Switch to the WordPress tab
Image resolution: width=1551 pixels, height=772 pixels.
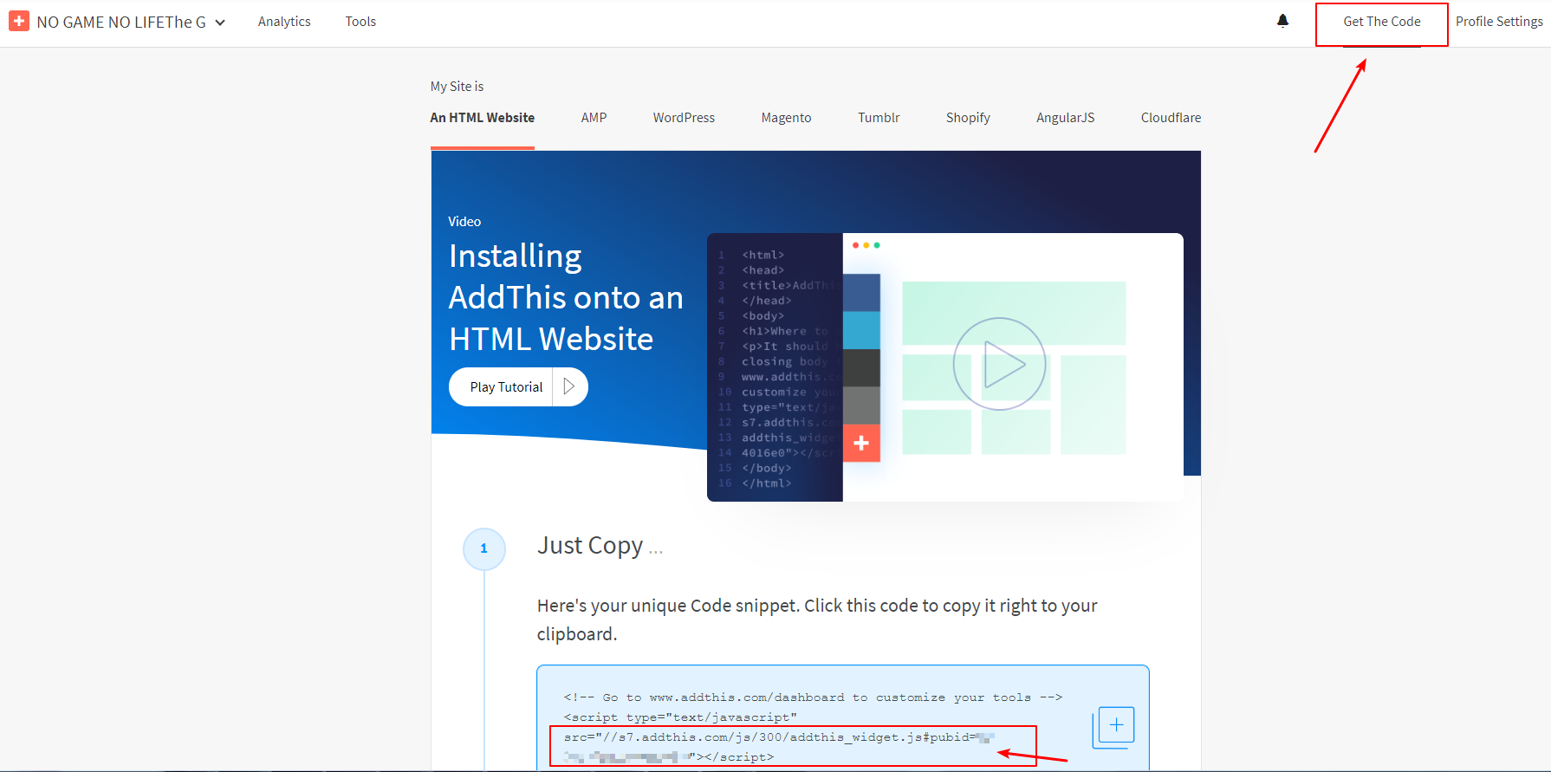point(684,118)
